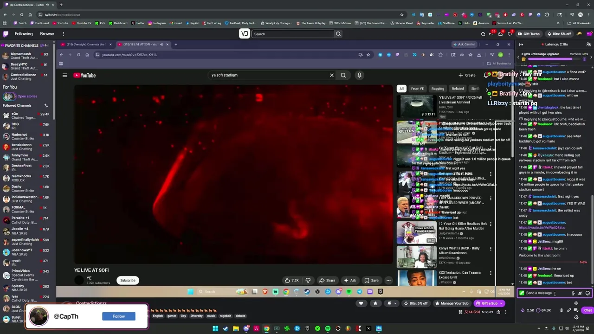Screen dimensions: 594x334
Task: Click the stream share upload icon
Action: pos(498,312)
